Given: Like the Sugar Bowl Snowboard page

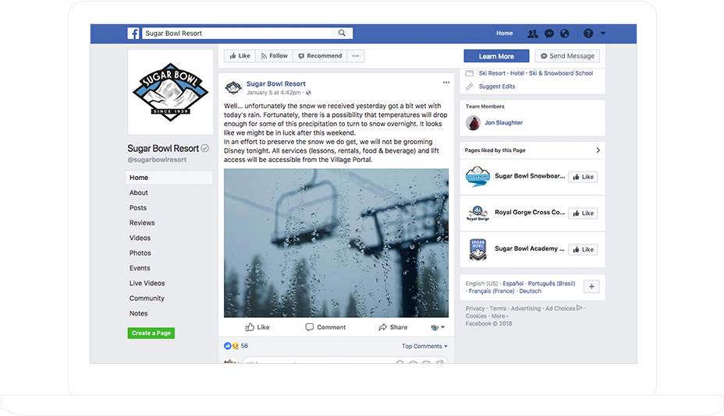Looking at the screenshot, I should coord(583,177).
